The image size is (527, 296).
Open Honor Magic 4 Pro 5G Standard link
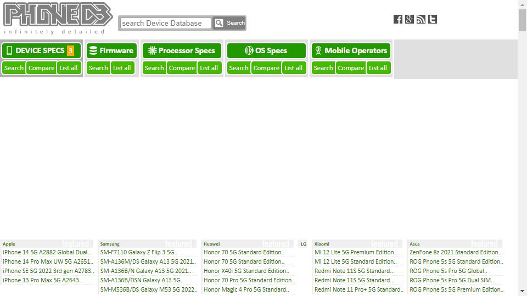pyautogui.click(x=246, y=289)
